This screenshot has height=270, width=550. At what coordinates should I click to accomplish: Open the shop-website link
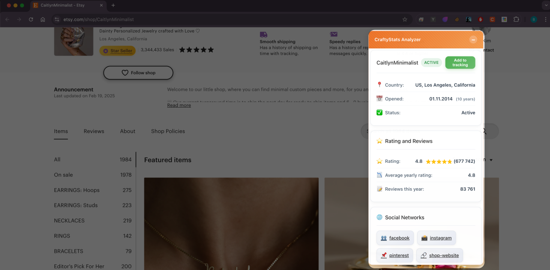440,255
